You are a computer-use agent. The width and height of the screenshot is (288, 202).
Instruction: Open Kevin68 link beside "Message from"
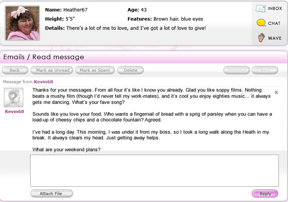44,82
